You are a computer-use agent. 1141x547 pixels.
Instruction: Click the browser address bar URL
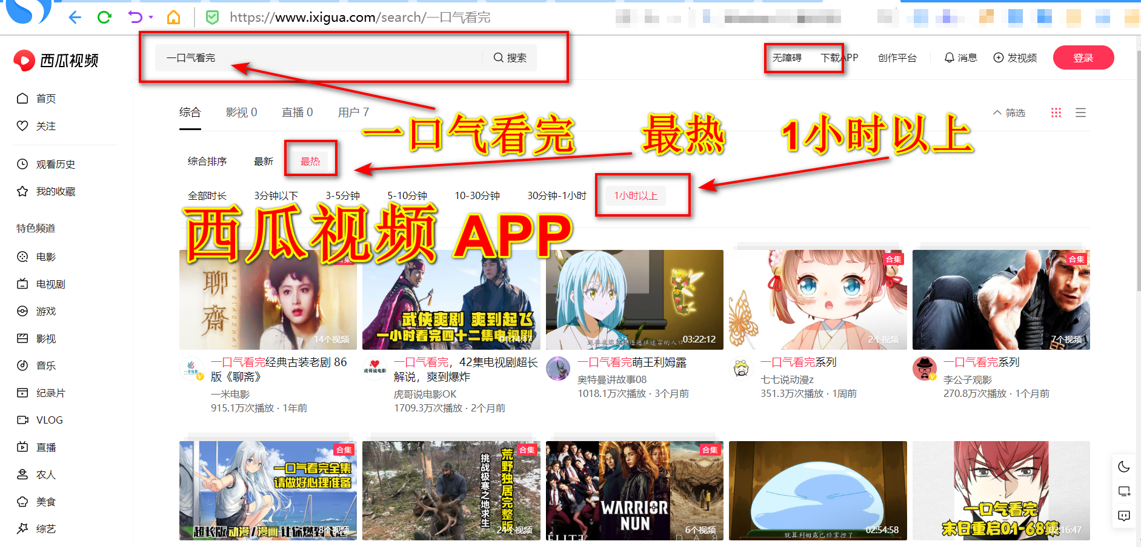coord(360,18)
